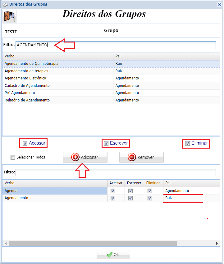
Task: Click the lower table Pai column header
Action: click(191, 183)
